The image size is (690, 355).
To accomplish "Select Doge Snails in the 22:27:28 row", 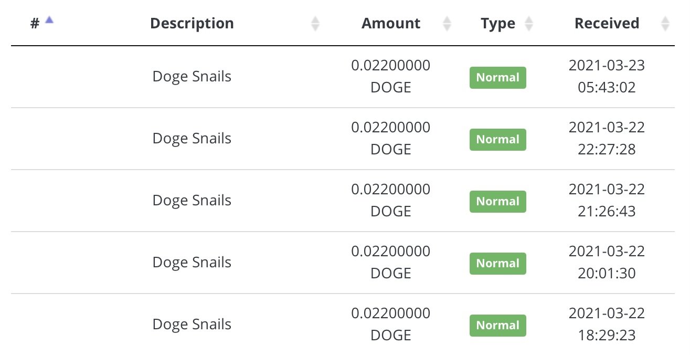I will [192, 139].
